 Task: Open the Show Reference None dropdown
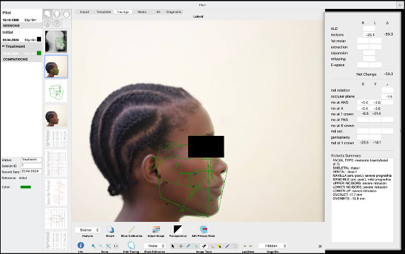155,246
